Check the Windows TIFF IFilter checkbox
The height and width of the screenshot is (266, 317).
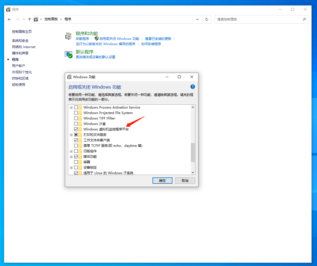[x=76, y=118]
